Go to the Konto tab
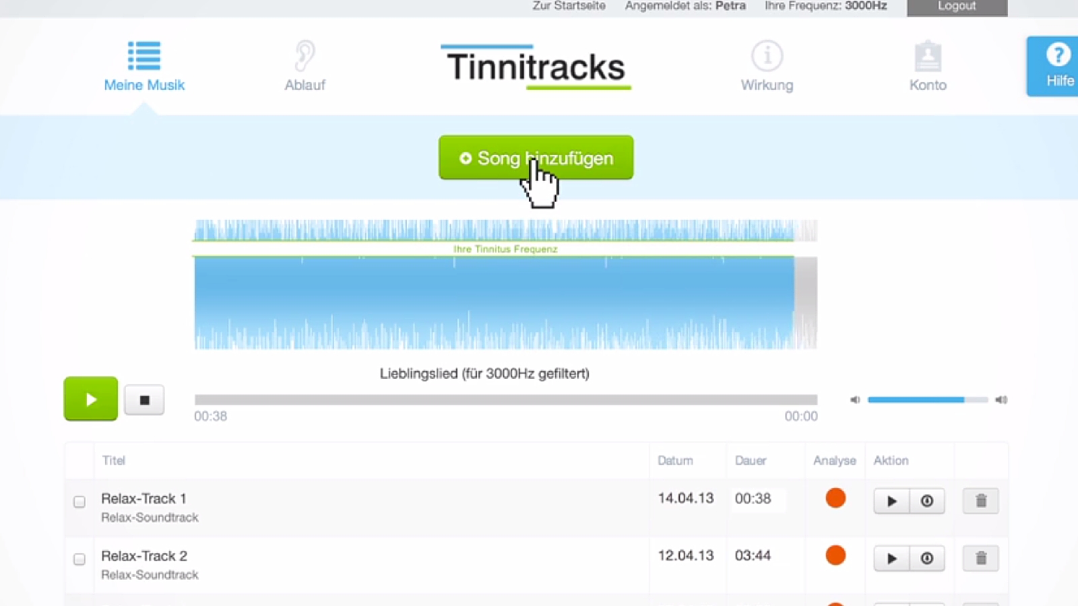Image resolution: width=1078 pixels, height=606 pixels. [928, 66]
